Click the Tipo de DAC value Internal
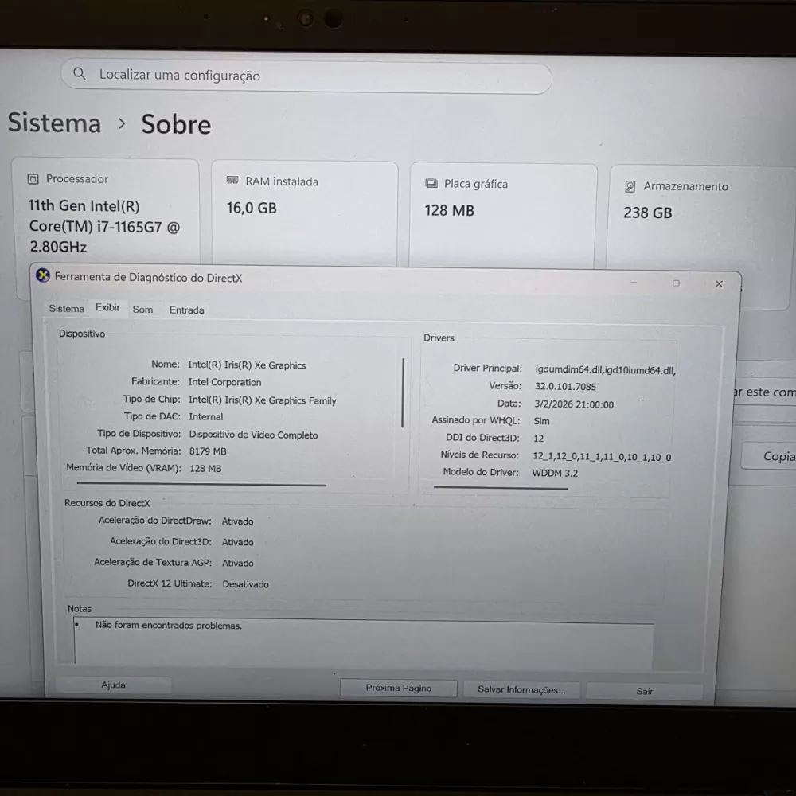 click(205, 417)
